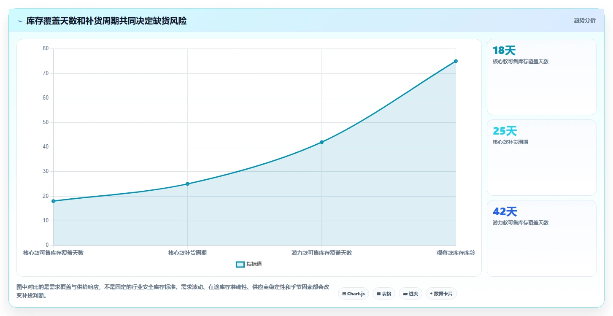The width and height of the screenshot is (613, 316).
Task: Click x-axis label 核心款补货周期
Action: click(x=187, y=253)
